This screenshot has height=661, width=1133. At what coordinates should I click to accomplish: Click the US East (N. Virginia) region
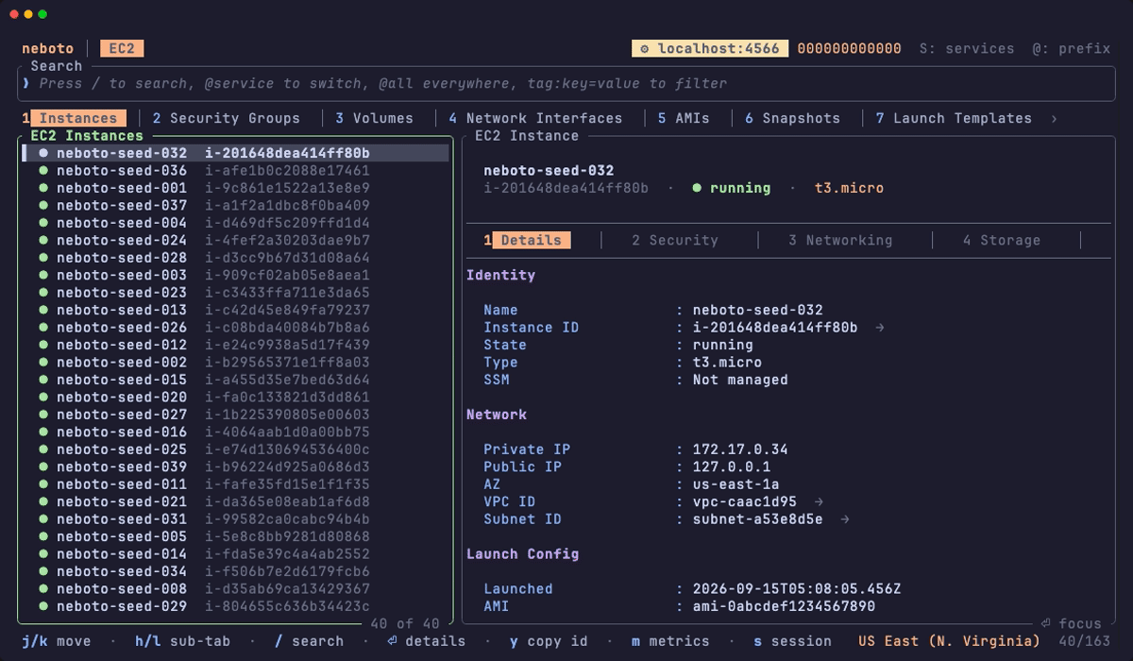[x=949, y=641]
